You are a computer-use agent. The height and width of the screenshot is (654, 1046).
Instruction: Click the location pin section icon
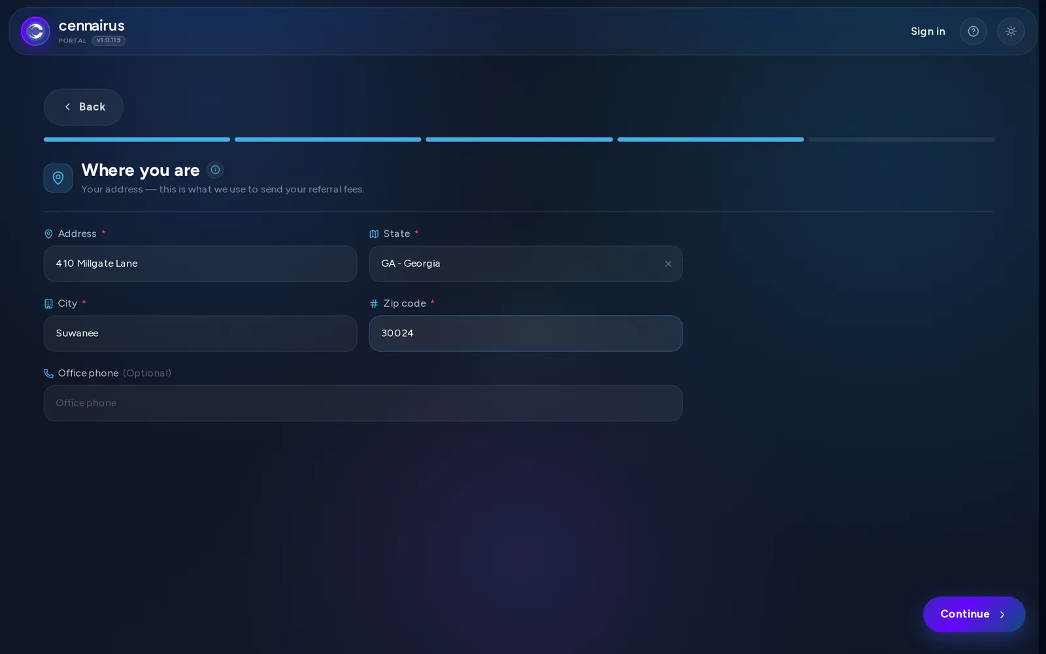(x=58, y=178)
